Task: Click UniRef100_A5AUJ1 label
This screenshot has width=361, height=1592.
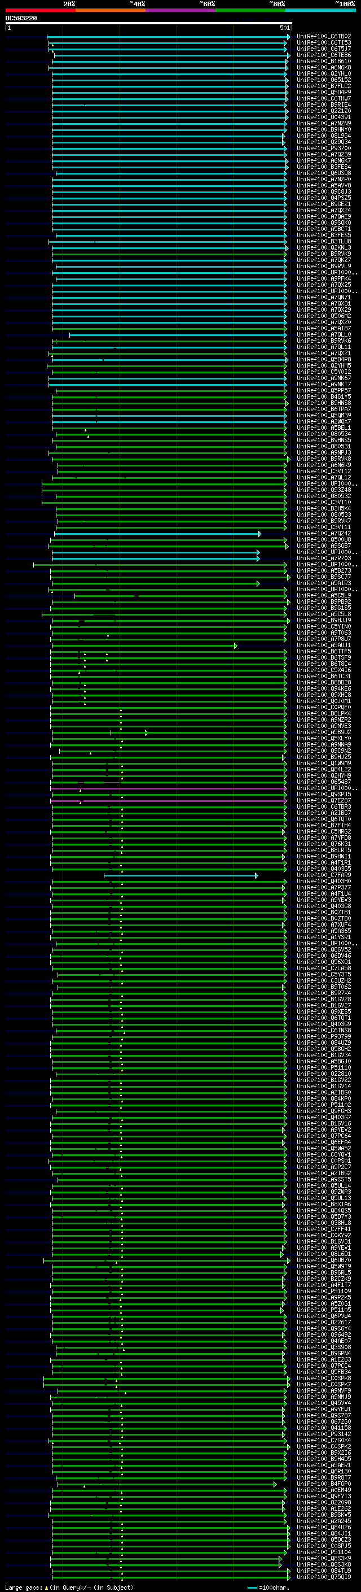Action: [324, 645]
